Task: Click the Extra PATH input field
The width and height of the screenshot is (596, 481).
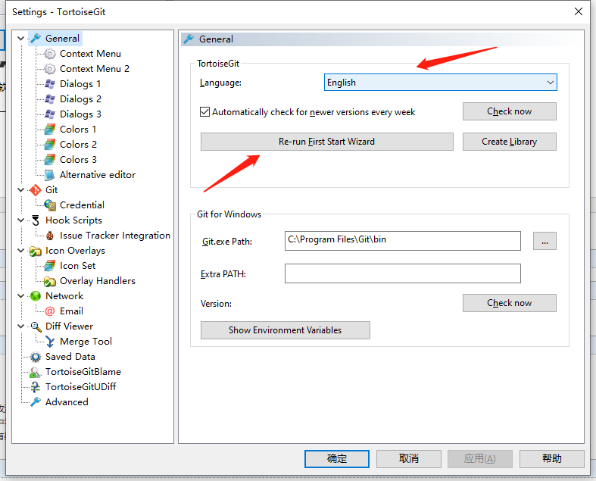Action: (x=403, y=273)
